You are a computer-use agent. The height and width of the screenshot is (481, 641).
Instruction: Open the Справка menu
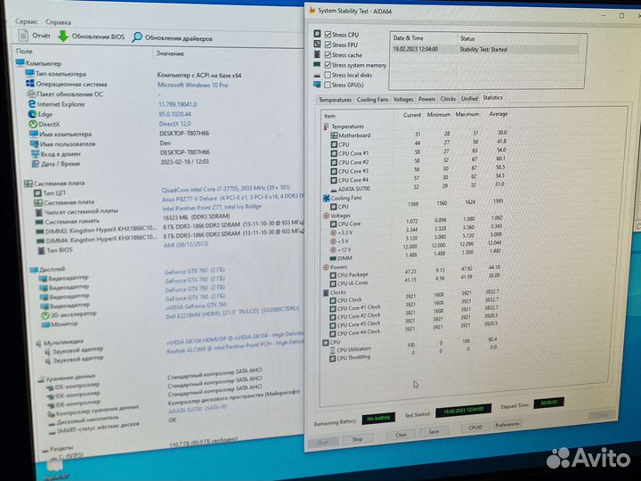click(x=58, y=22)
